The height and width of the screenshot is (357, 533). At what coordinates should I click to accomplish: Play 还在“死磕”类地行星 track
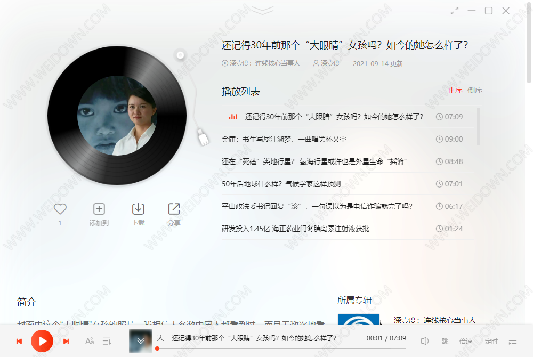tap(348, 161)
